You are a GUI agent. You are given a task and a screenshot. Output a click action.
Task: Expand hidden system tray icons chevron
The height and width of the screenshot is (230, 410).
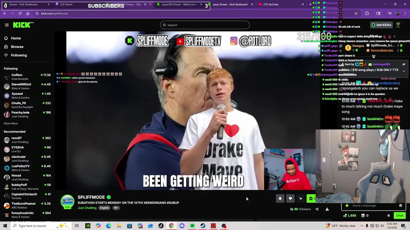(362, 226)
